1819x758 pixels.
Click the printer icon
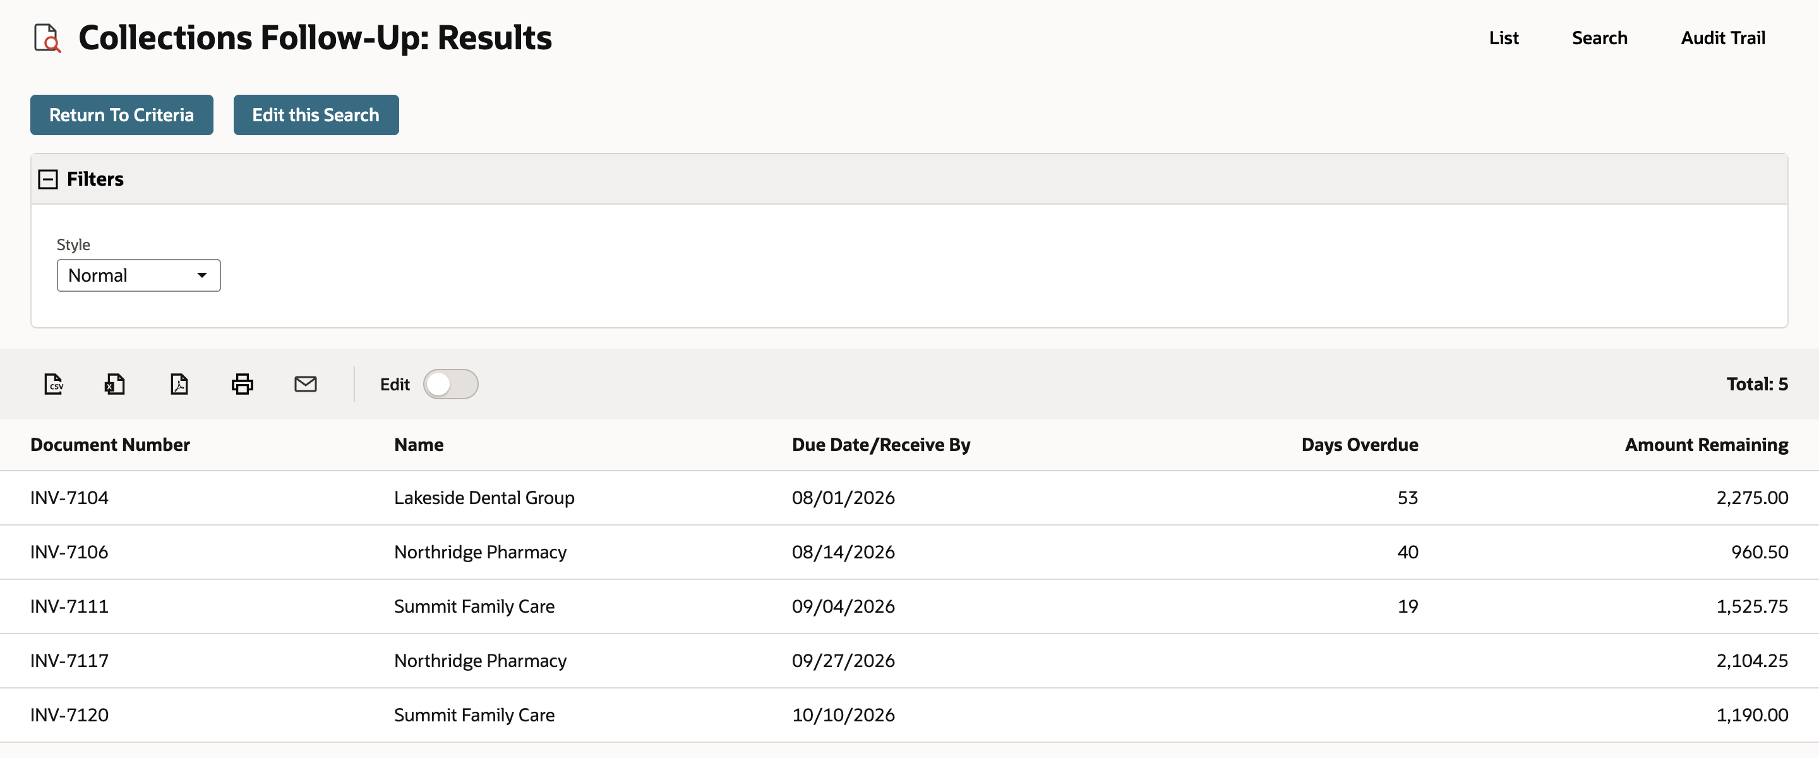[x=242, y=383]
